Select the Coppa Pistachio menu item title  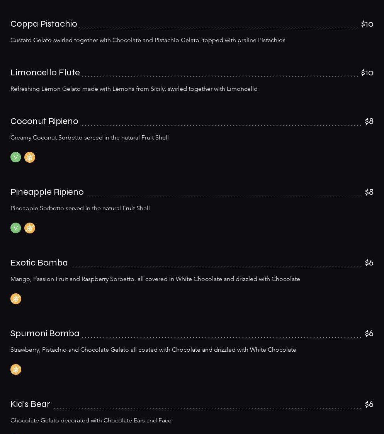point(44,24)
